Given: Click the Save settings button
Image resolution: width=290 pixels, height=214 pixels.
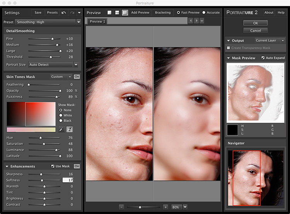Looking at the screenshot, I should tap(38, 13).
